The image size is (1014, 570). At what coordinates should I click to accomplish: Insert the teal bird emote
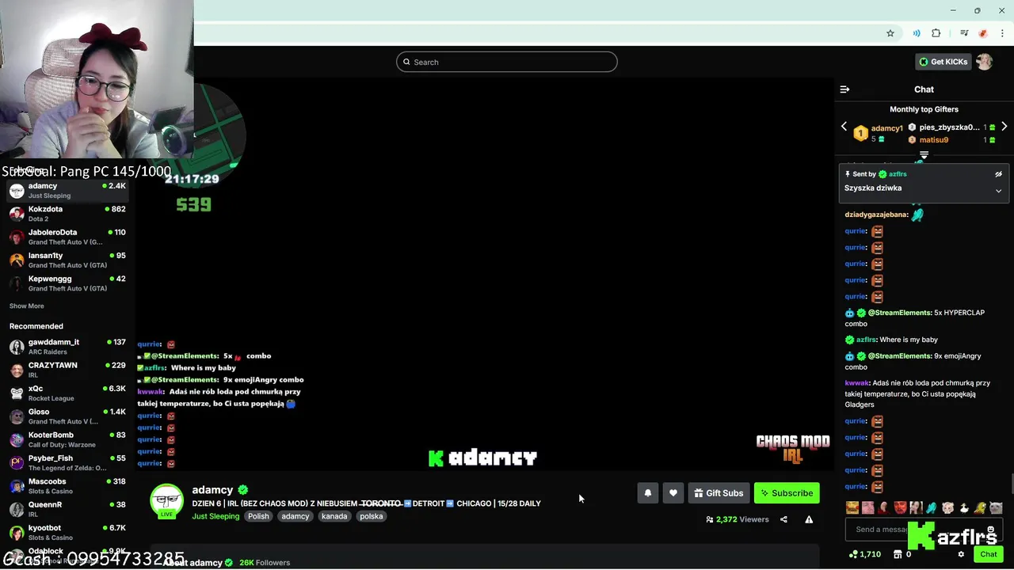pos(932,507)
